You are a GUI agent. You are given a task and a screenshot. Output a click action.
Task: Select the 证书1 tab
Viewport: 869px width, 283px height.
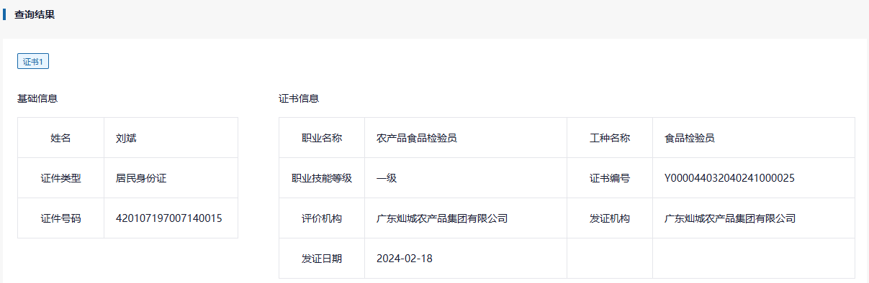pyautogui.click(x=33, y=62)
